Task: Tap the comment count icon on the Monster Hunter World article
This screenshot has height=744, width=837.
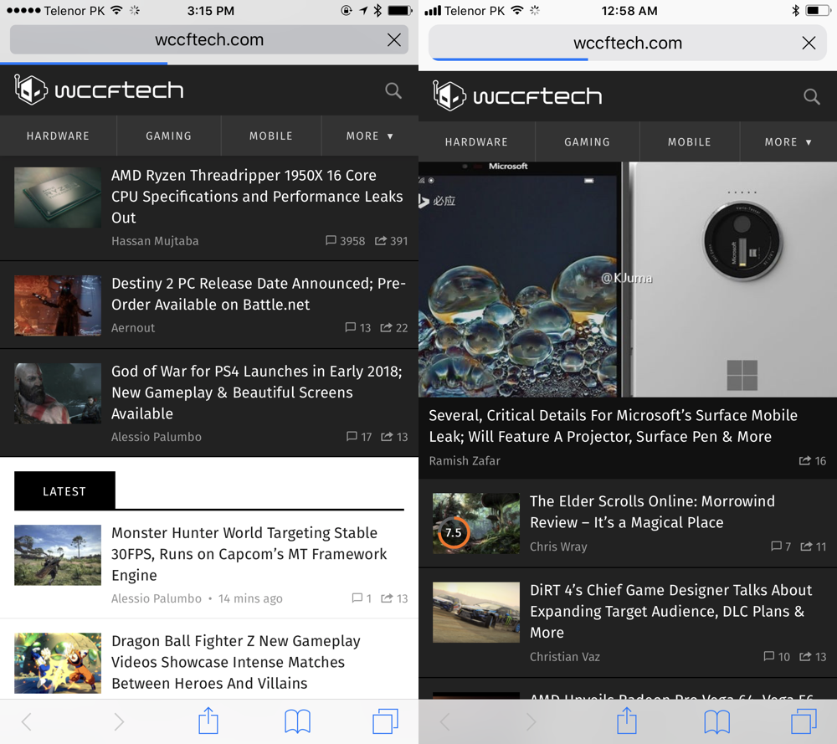Action: [357, 598]
